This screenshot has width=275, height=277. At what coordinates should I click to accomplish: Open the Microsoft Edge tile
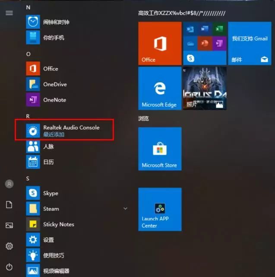point(160,88)
